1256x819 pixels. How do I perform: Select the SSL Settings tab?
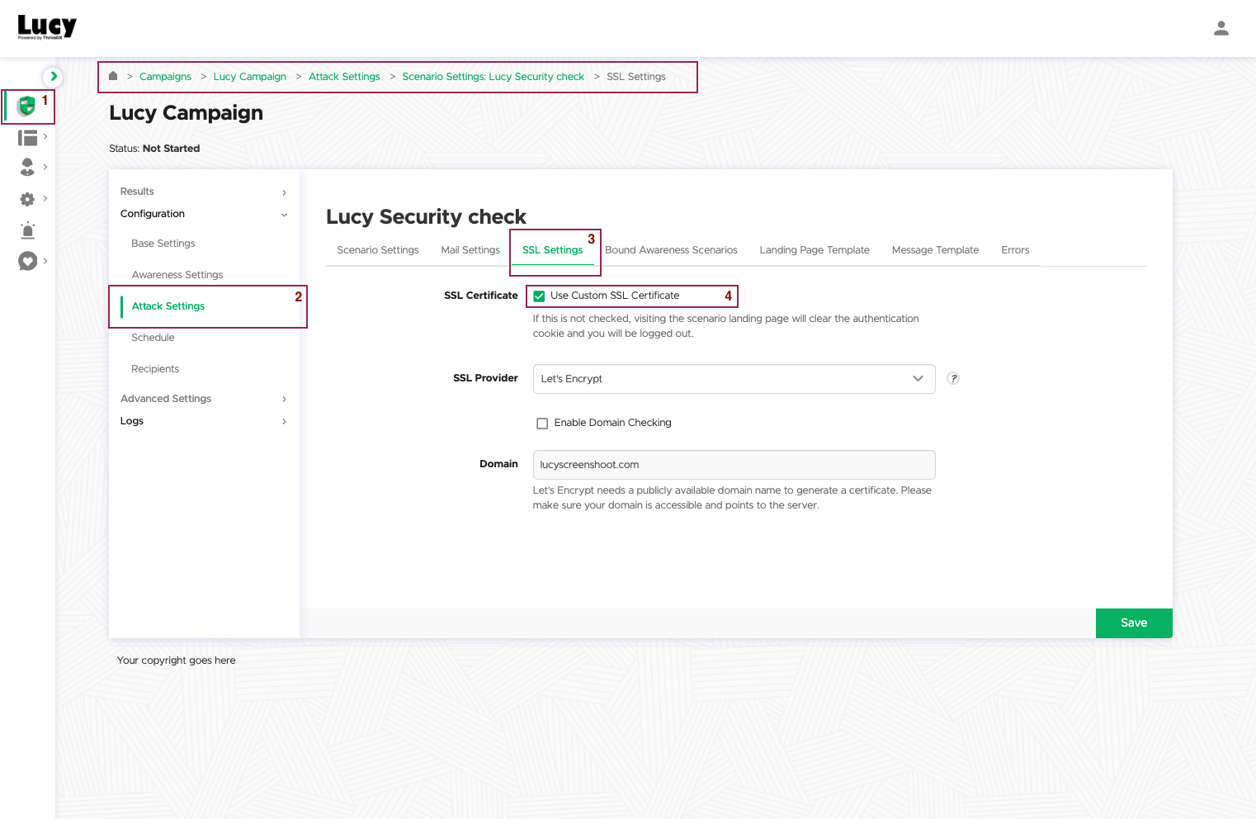(552, 250)
